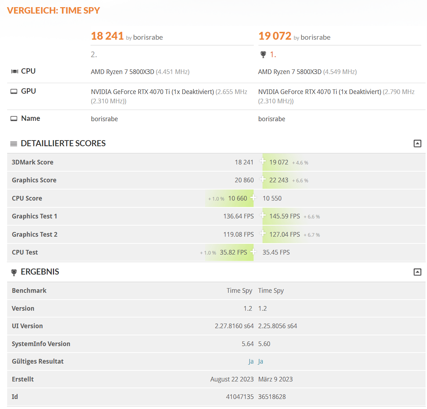The height and width of the screenshot is (409, 427).
Task: Click the CPU chip icon
Action: pyautogui.click(x=14, y=71)
